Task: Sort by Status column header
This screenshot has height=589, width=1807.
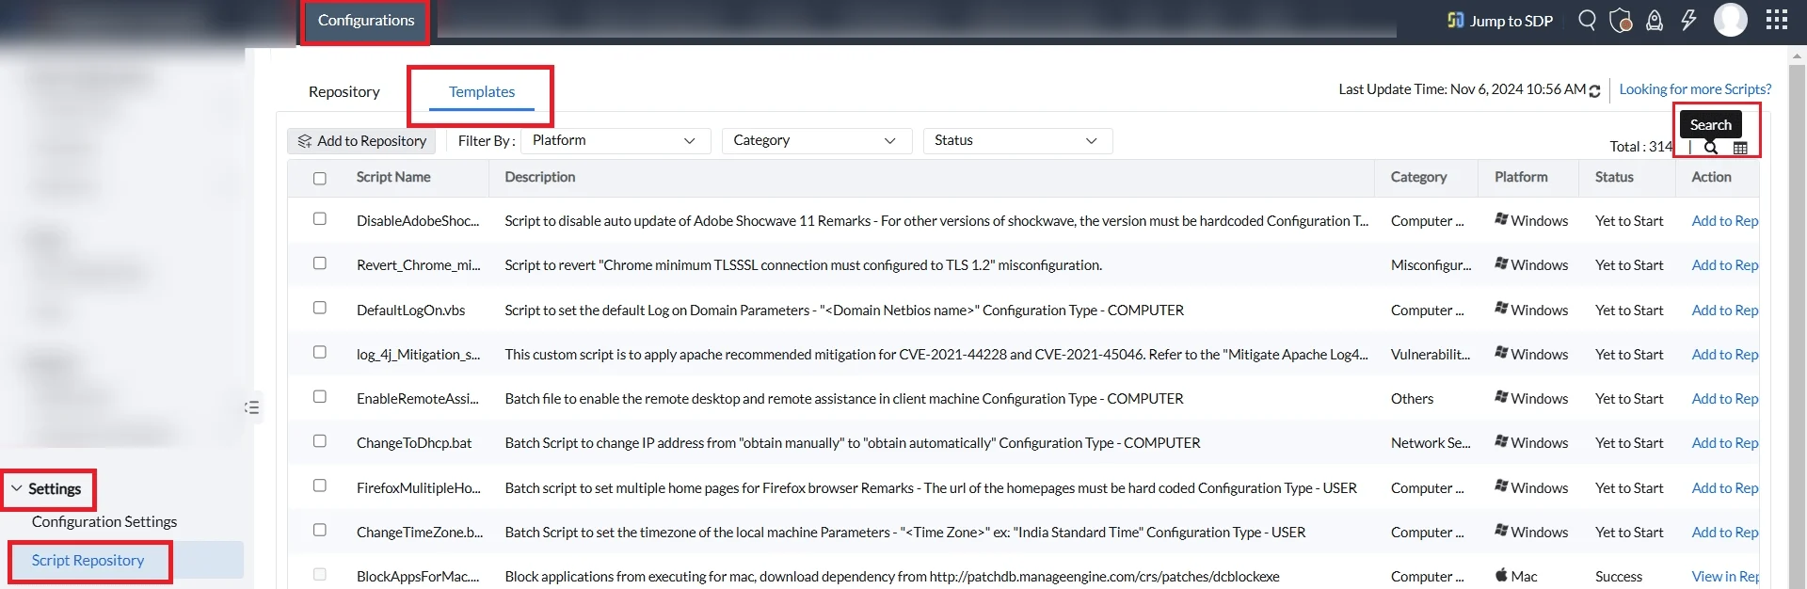Action: point(1614,177)
